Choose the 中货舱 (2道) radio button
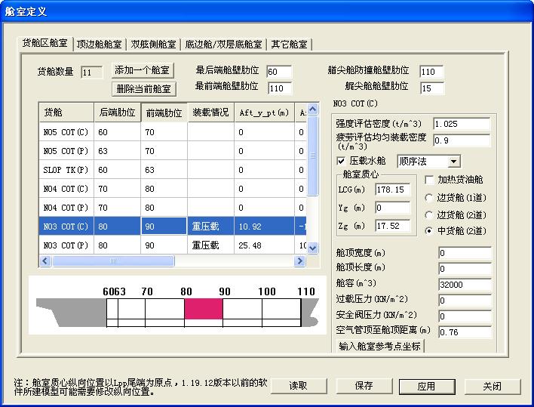The height and width of the screenshot is (407, 534). pyautogui.click(x=430, y=231)
